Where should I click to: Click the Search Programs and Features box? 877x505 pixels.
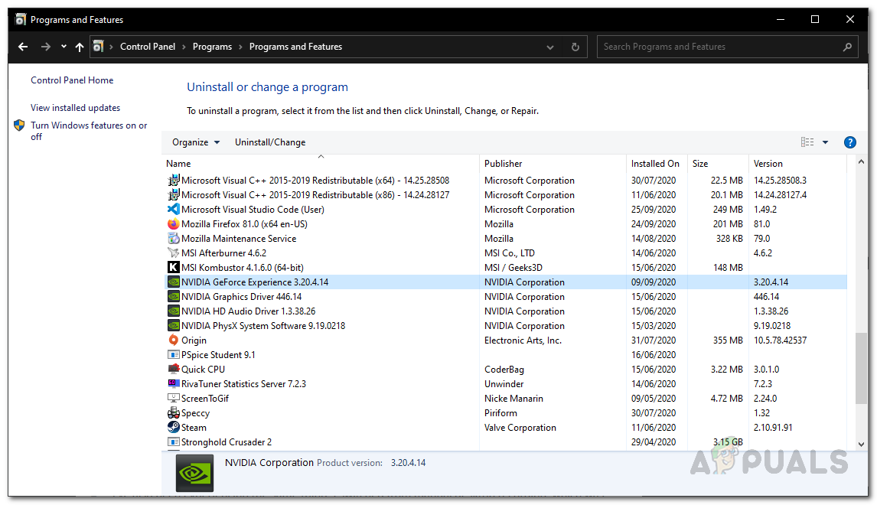click(x=719, y=47)
